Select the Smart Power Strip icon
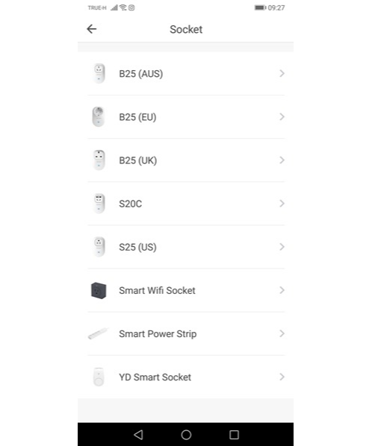Screen dimensions: 372x446 98,333
